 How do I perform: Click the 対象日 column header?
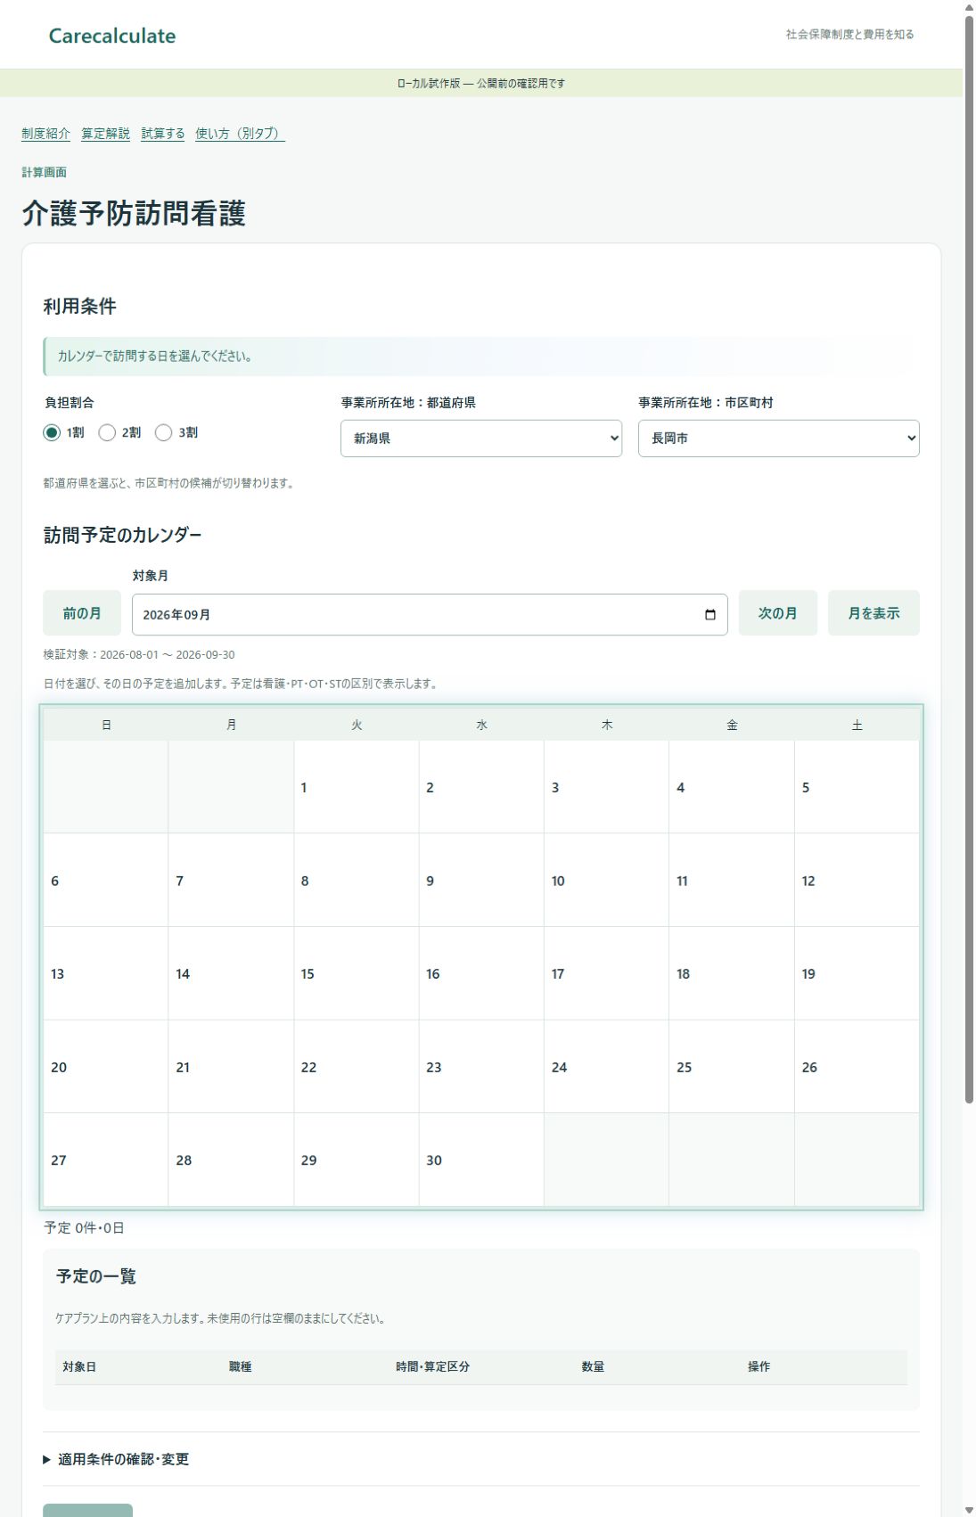tap(79, 1366)
